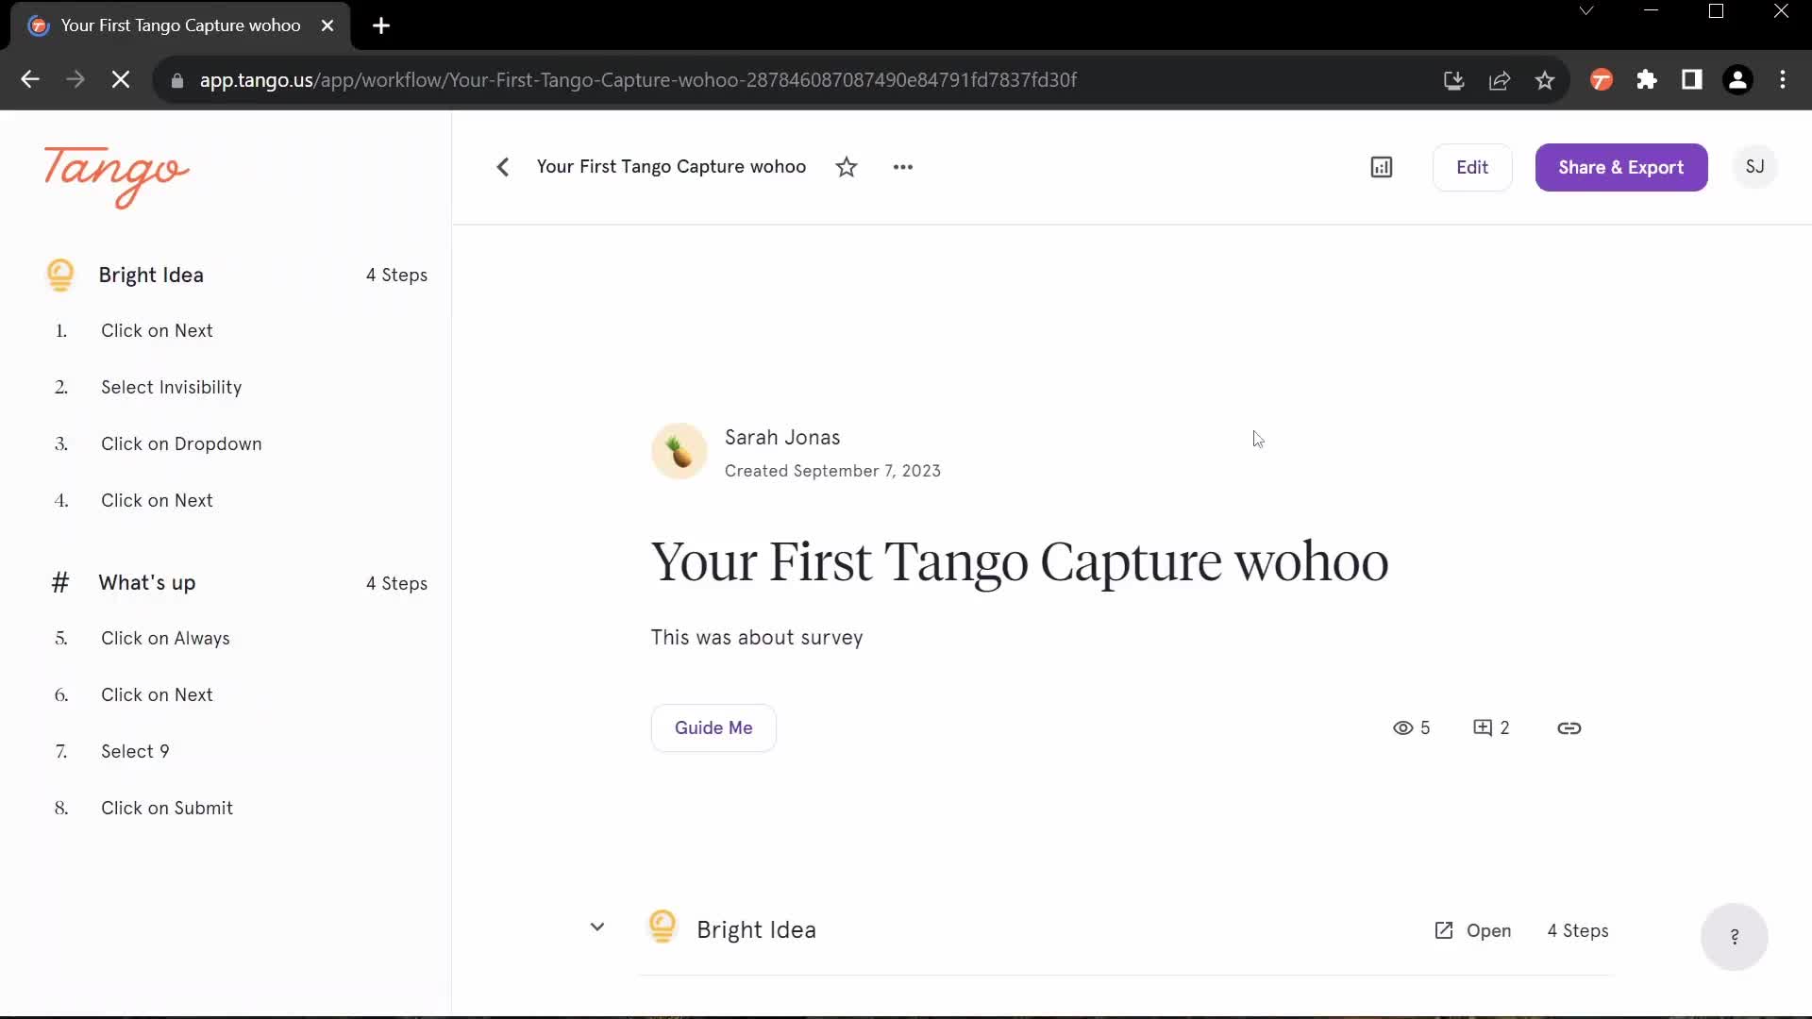Screen dimensions: 1812x1019
Task: Open the help question mark button
Action: pos(1735,936)
